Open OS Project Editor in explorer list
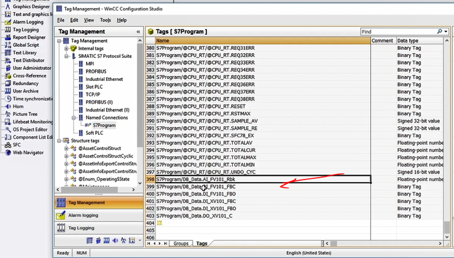This screenshot has height=258, width=454. pyautogui.click(x=30, y=129)
